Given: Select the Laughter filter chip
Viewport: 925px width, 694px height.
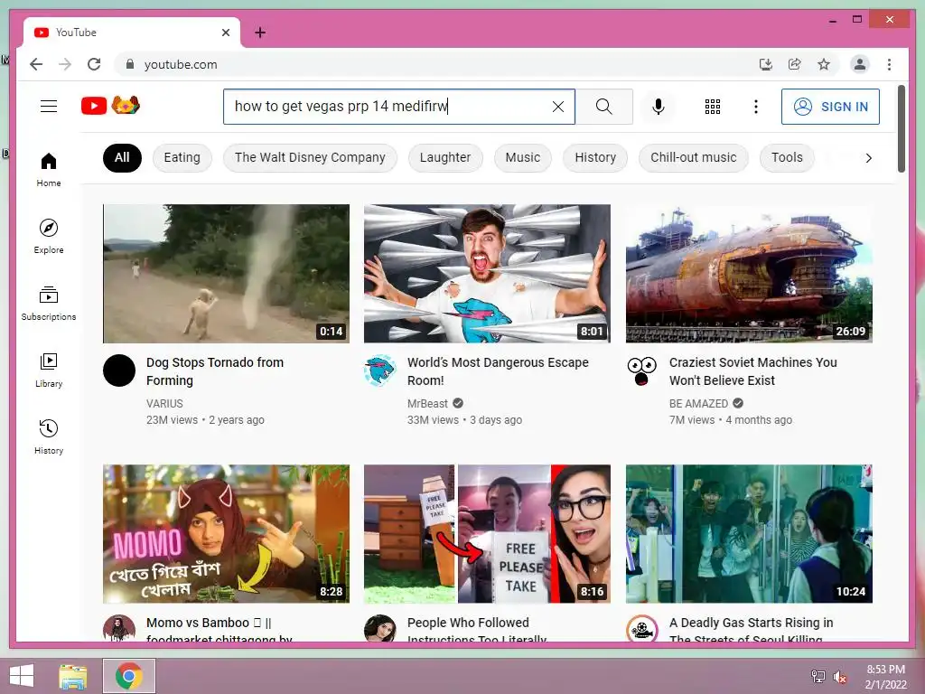Looking at the screenshot, I should click(445, 157).
